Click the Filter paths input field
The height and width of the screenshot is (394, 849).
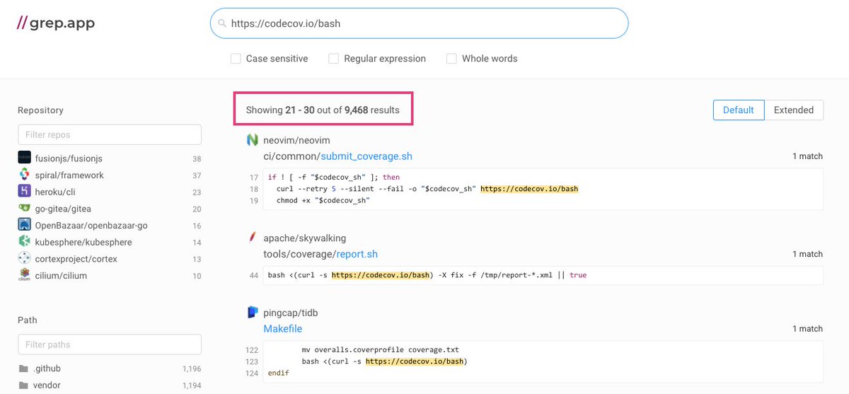tap(110, 344)
